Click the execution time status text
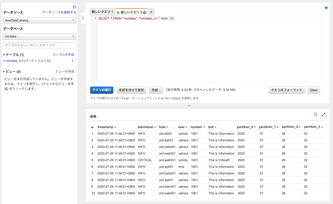 pos(201,90)
